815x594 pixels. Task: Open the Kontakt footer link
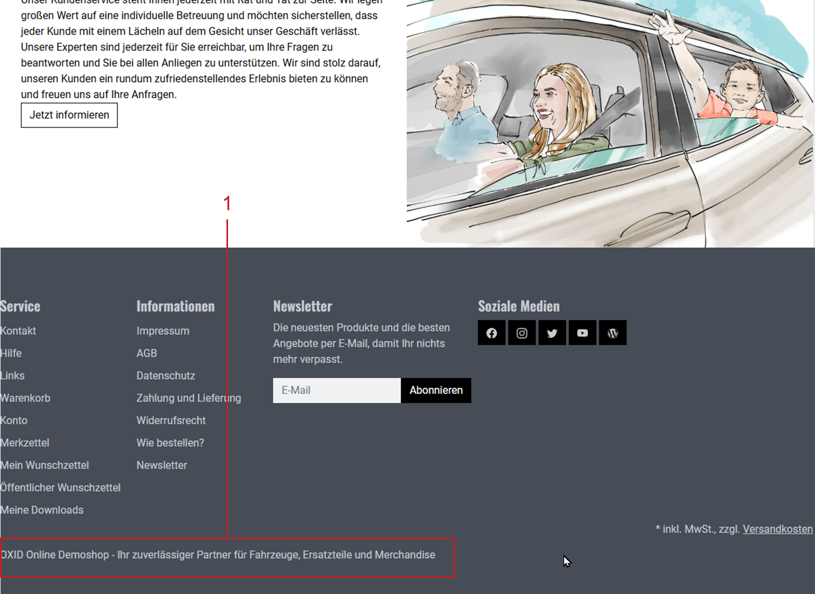click(18, 331)
